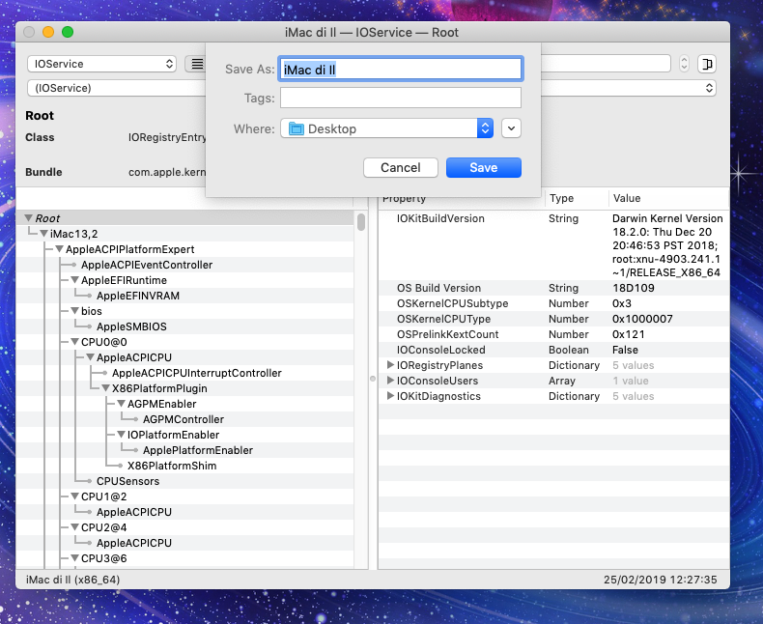The image size is (763, 624).
Task: Click the list view icon in the toolbar
Action: pyautogui.click(x=197, y=64)
